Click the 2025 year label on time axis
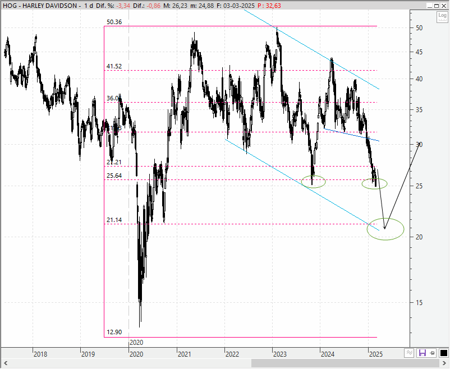Image resolution: width=450 pixels, height=369 pixels. click(x=376, y=354)
